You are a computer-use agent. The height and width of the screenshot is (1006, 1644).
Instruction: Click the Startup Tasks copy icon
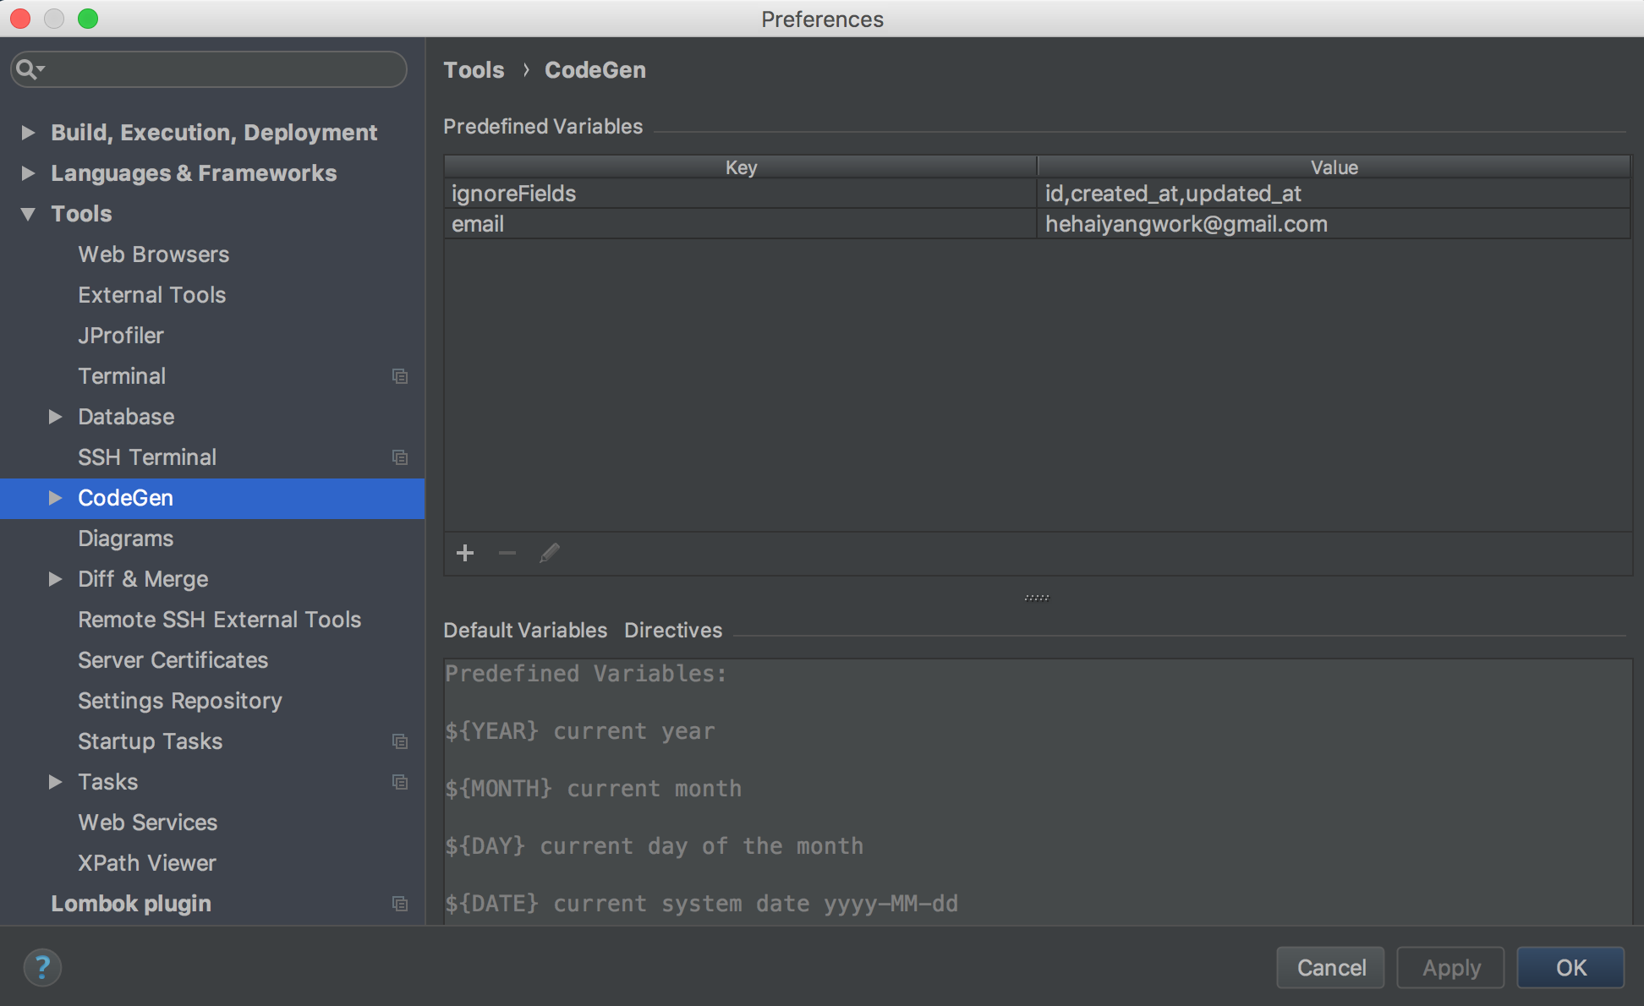point(399,741)
